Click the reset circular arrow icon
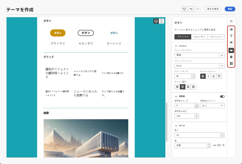 184,9
